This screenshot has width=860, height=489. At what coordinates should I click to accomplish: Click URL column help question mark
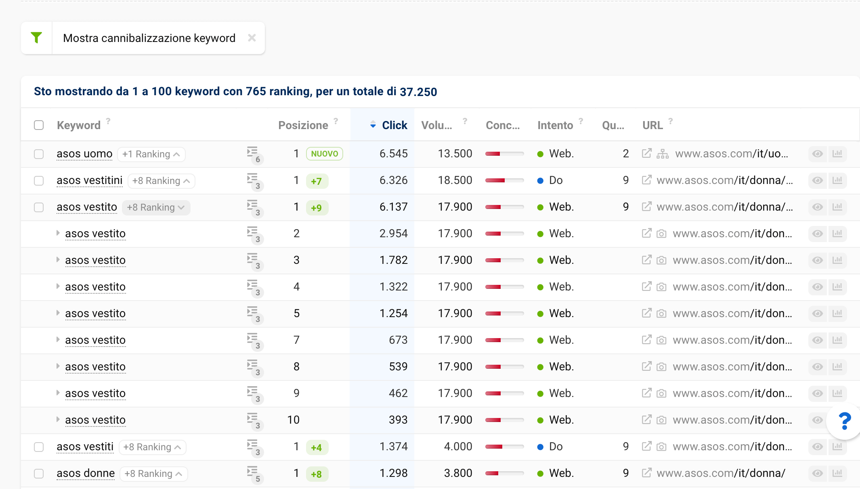(671, 121)
